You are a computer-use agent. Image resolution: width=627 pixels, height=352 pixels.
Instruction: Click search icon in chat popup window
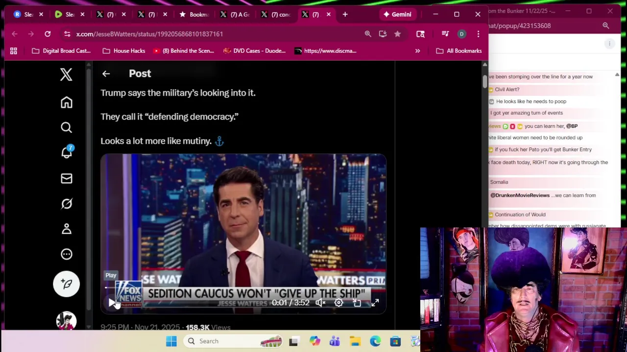pos(605,25)
